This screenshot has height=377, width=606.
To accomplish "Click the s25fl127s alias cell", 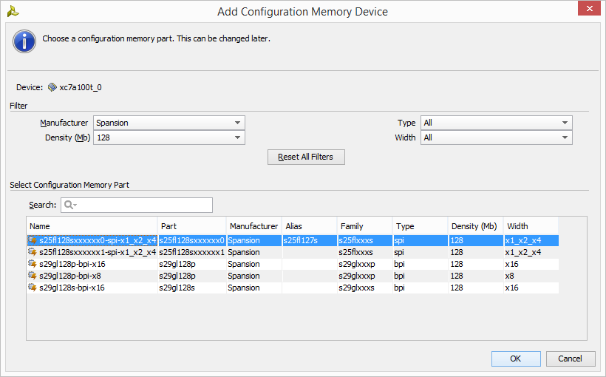I will tap(310, 240).
